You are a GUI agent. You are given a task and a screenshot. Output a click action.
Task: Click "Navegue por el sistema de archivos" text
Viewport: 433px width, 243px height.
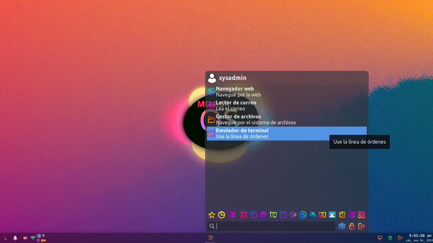pos(256,122)
